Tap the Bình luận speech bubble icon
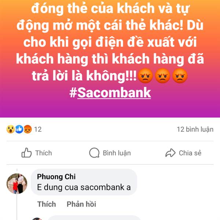The image size is (220, 220). click(x=94, y=153)
